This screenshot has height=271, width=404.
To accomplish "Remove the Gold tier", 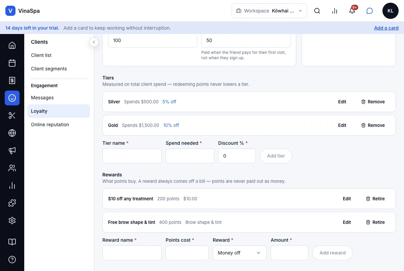I will coord(373,125).
